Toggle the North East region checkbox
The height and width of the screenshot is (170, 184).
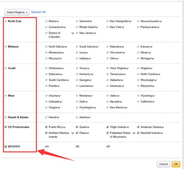pyautogui.click(x=5, y=21)
